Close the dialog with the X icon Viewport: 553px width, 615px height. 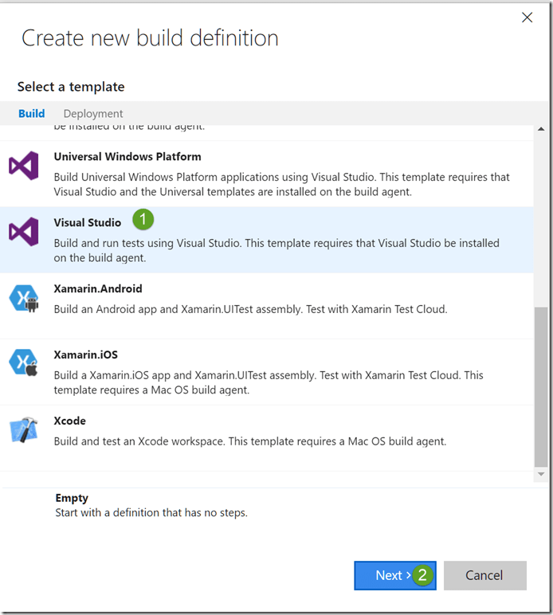tap(527, 18)
